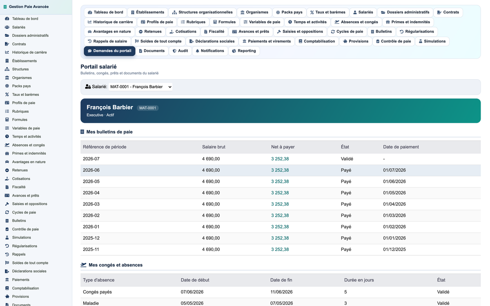The image size is (490, 306).
Task: Click the Audit shield icon in top navigation
Action: coord(174,51)
